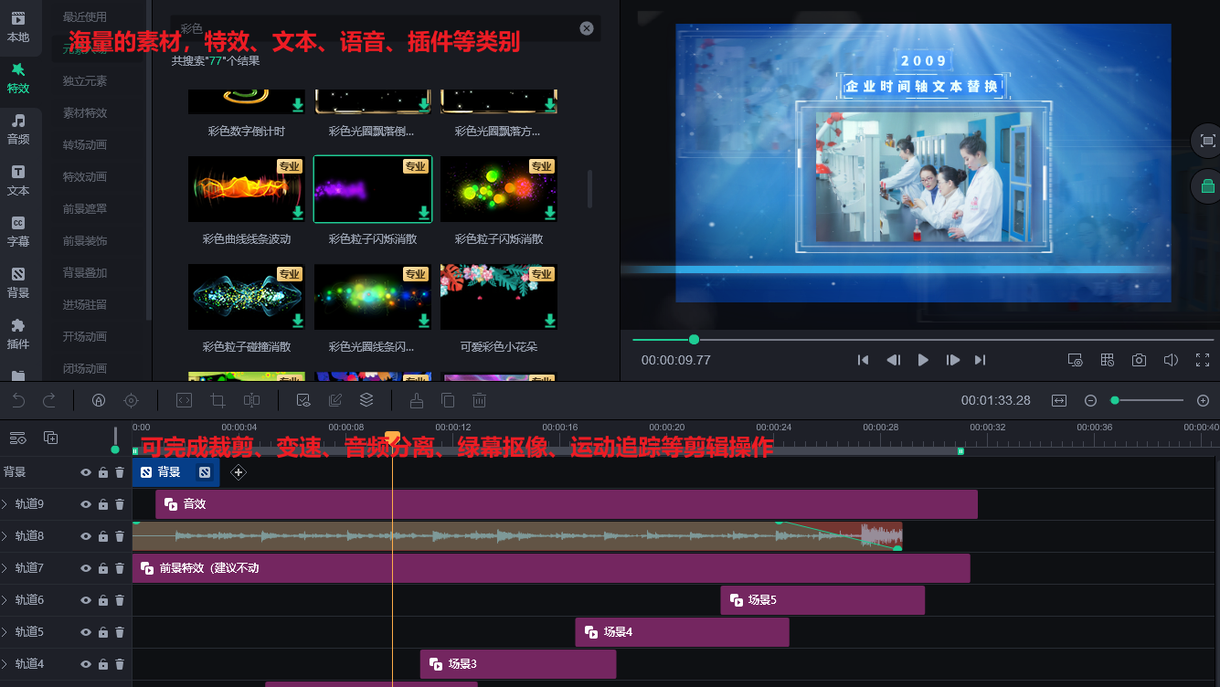
Task: Select 前景遮罩 category
Action: click(85, 209)
